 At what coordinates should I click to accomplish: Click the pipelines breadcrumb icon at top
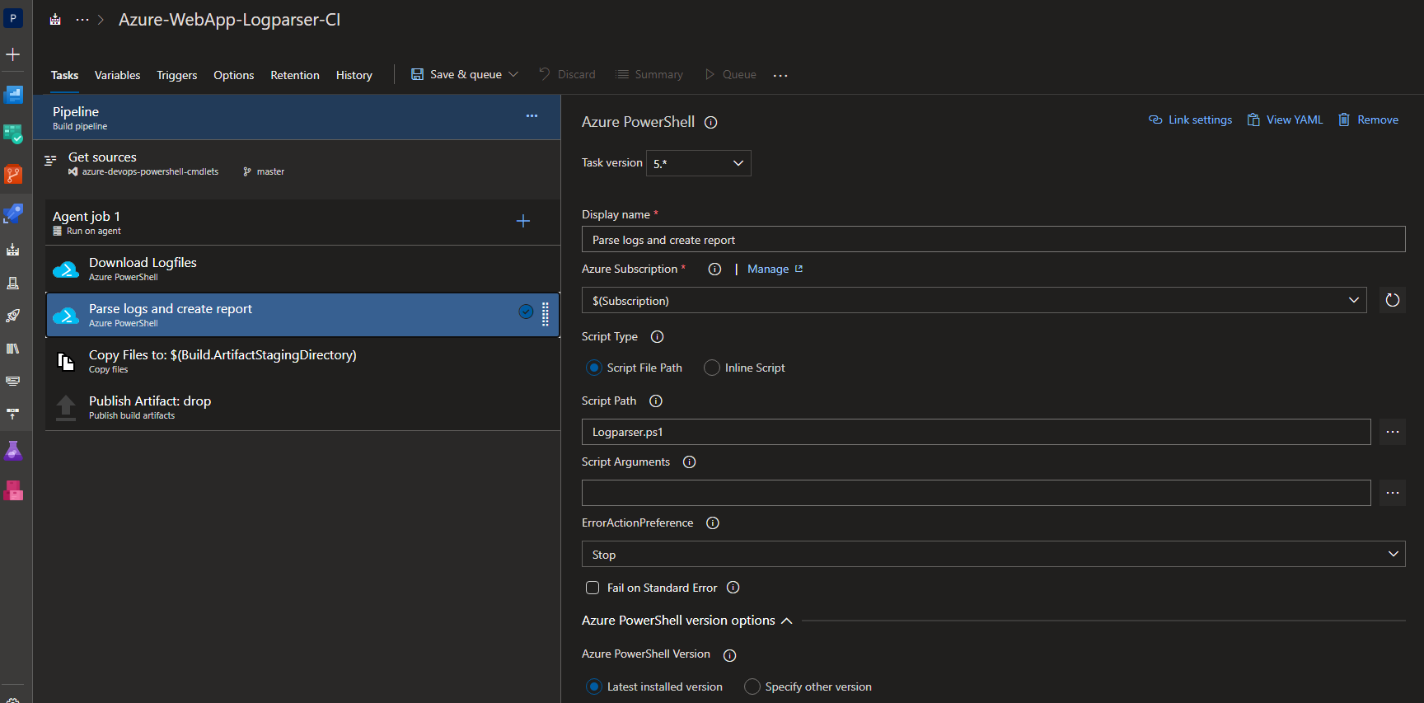click(x=55, y=19)
